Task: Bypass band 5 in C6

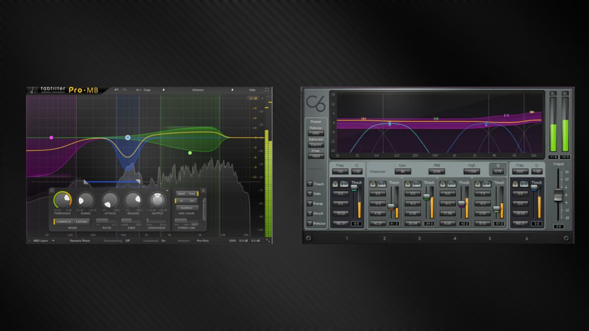Action: tap(486, 184)
